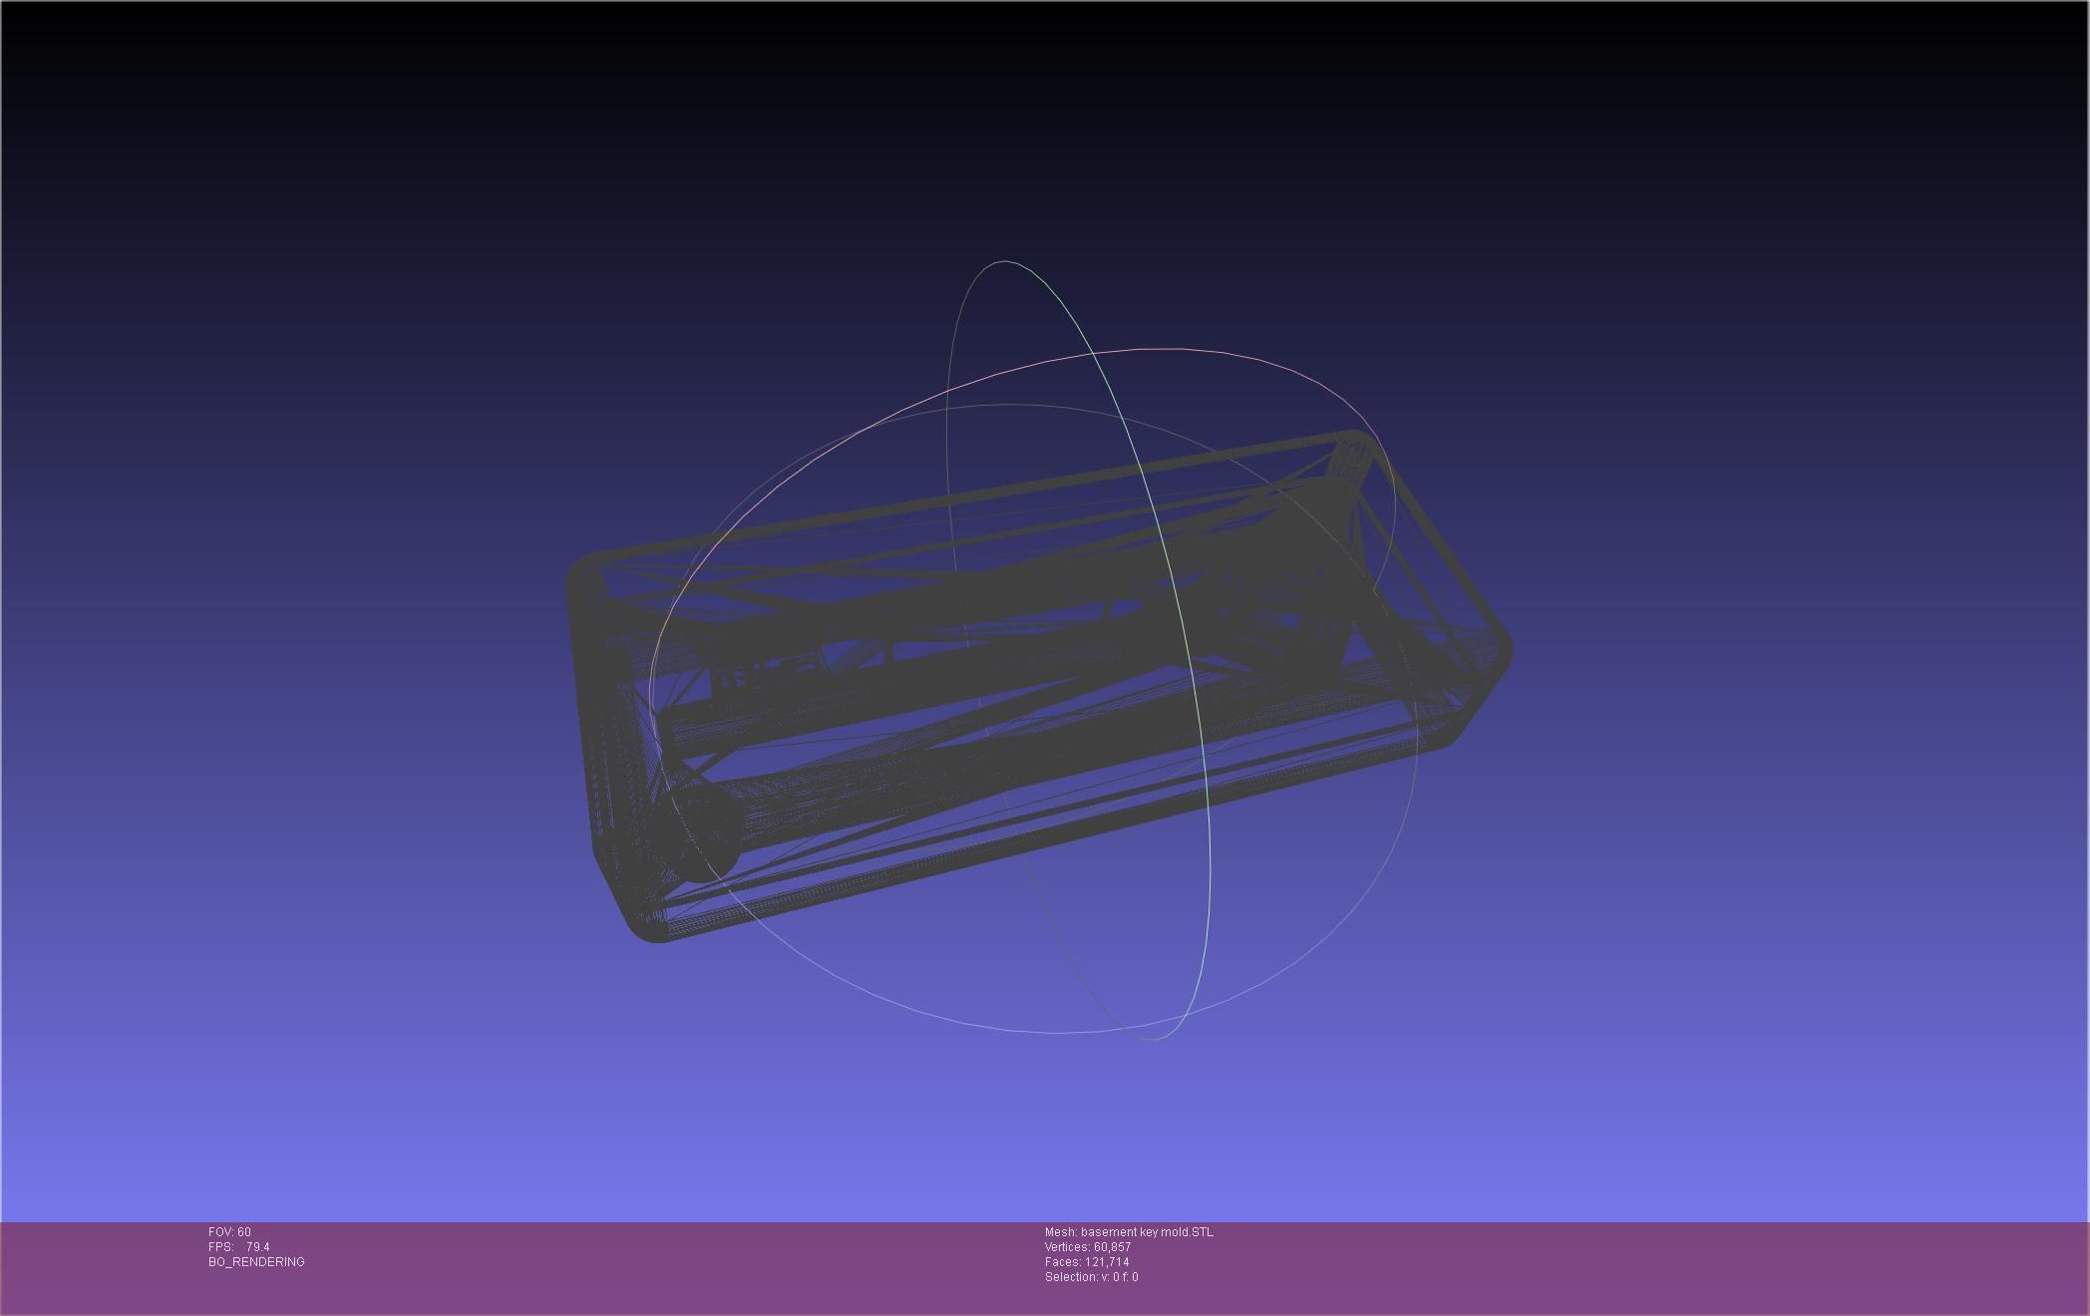Viewport: 2090px width, 1316px height.
Task: Click the Selection: v: 0 f: 0 text
Action: pyautogui.click(x=1091, y=1277)
